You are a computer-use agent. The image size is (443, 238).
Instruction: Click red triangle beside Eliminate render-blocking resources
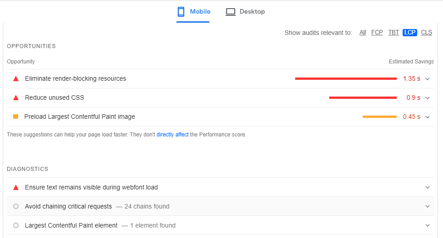click(16, 79)
